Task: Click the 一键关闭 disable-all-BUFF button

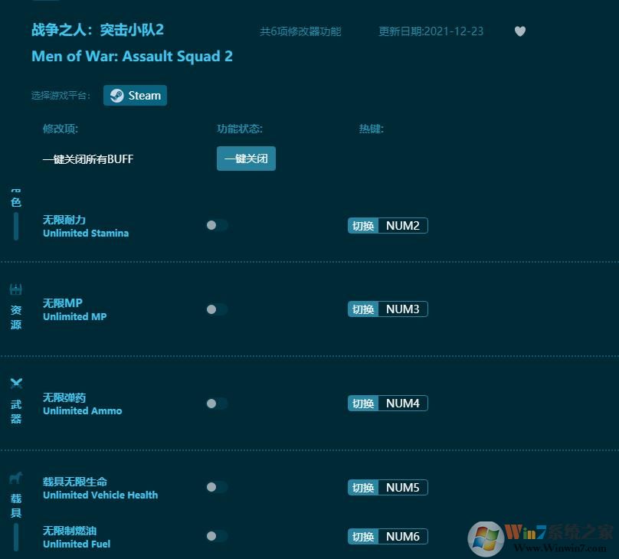Action: [246, 159]
